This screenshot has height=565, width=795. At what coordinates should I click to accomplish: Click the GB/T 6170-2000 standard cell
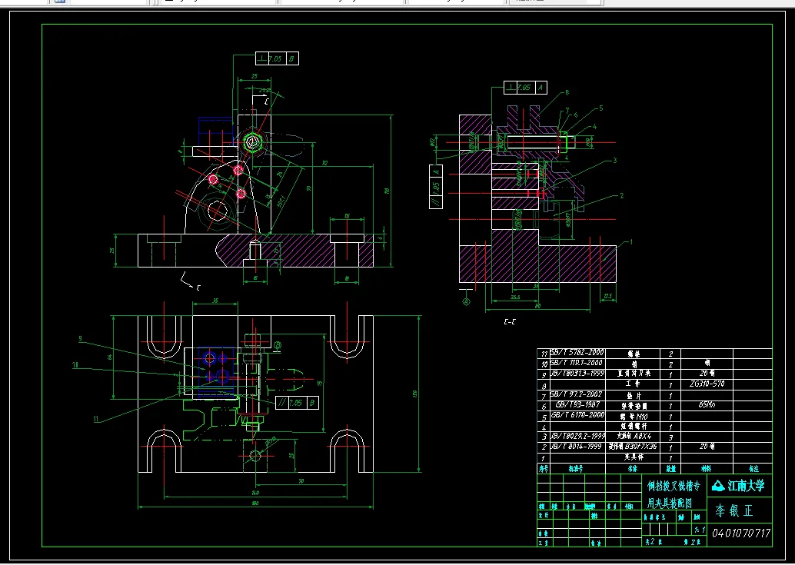click(x=577, y=414)
